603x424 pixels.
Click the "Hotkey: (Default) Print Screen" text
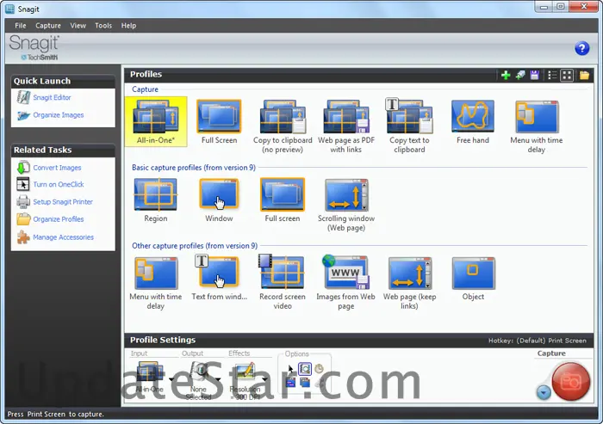538,341
